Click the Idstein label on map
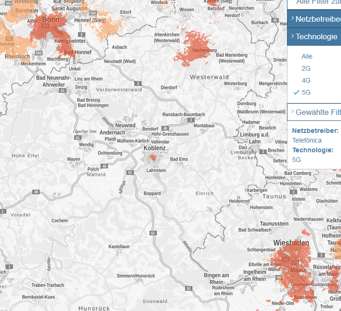The width and height of the screenshot is (341, 311). (299, 199)
